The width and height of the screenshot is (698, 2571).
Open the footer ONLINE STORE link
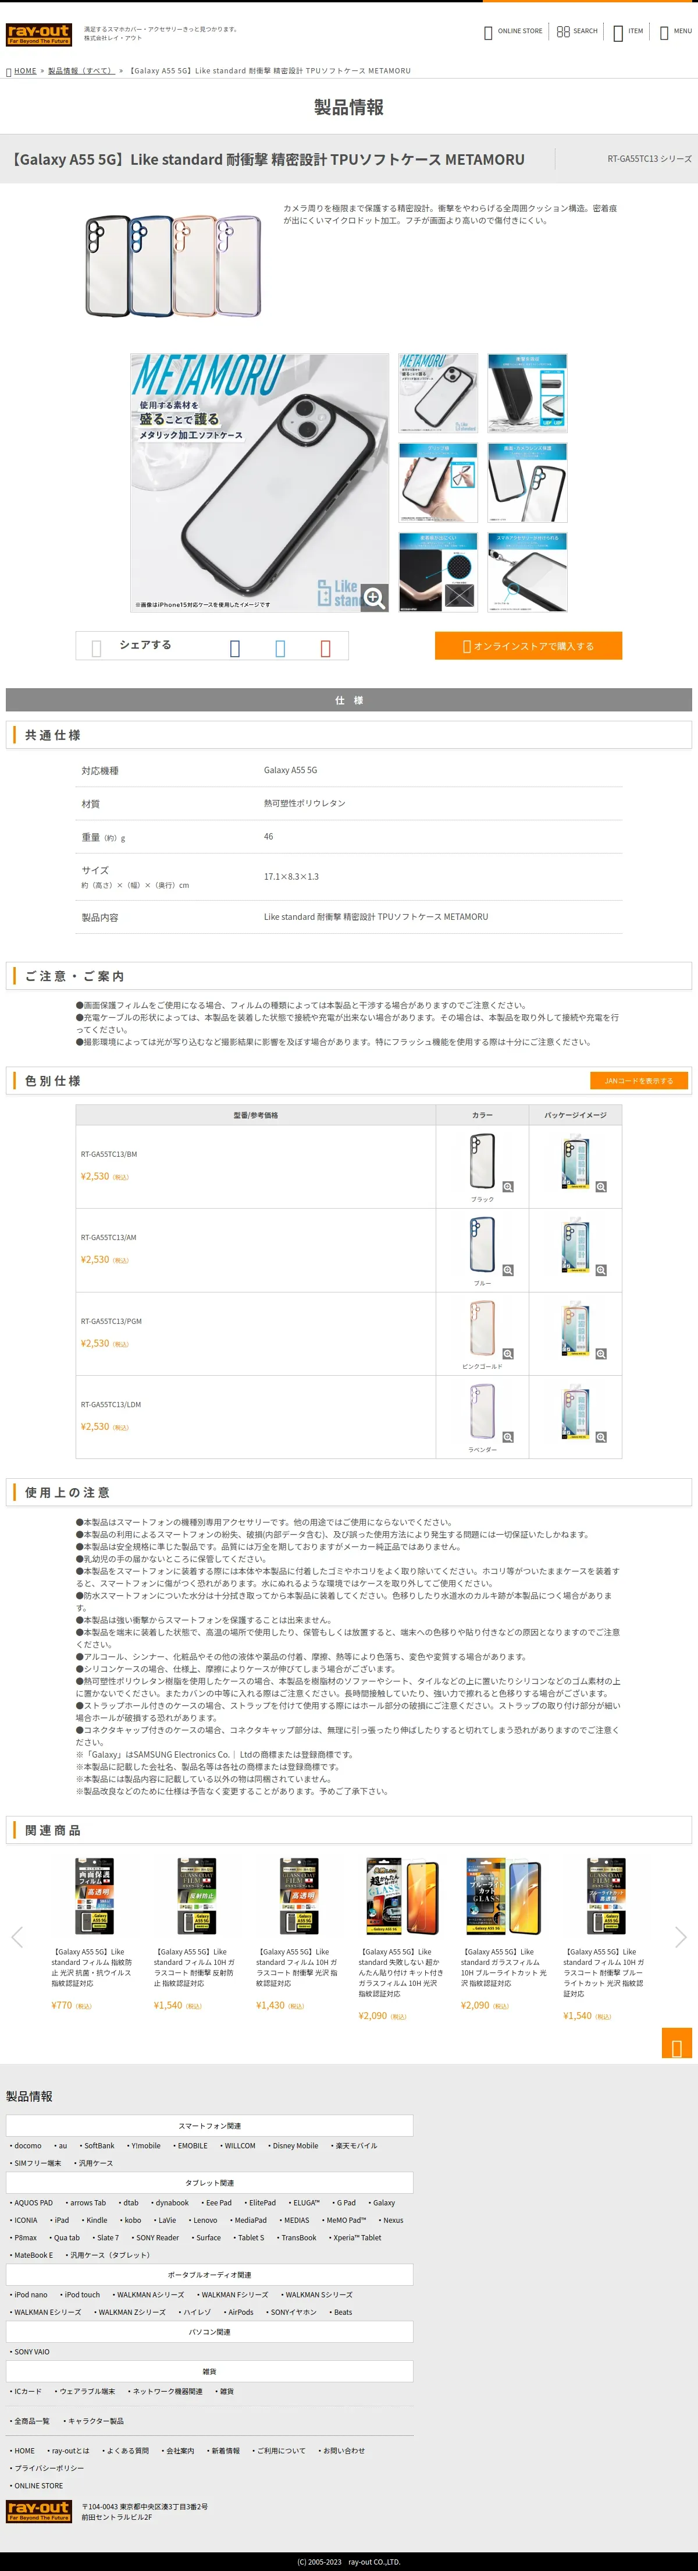coord(38,2485)
